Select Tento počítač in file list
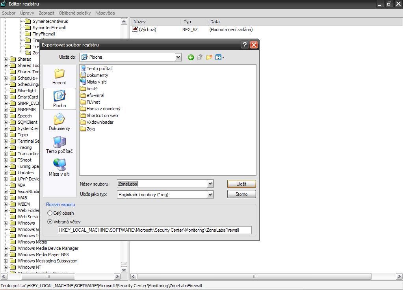Viewport: 403px width, 290px height. 97,69
